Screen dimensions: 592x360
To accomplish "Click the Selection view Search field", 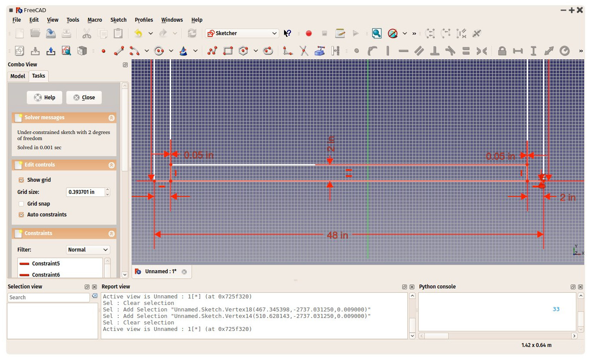I will pyautogui.click(x=49, y=298).
